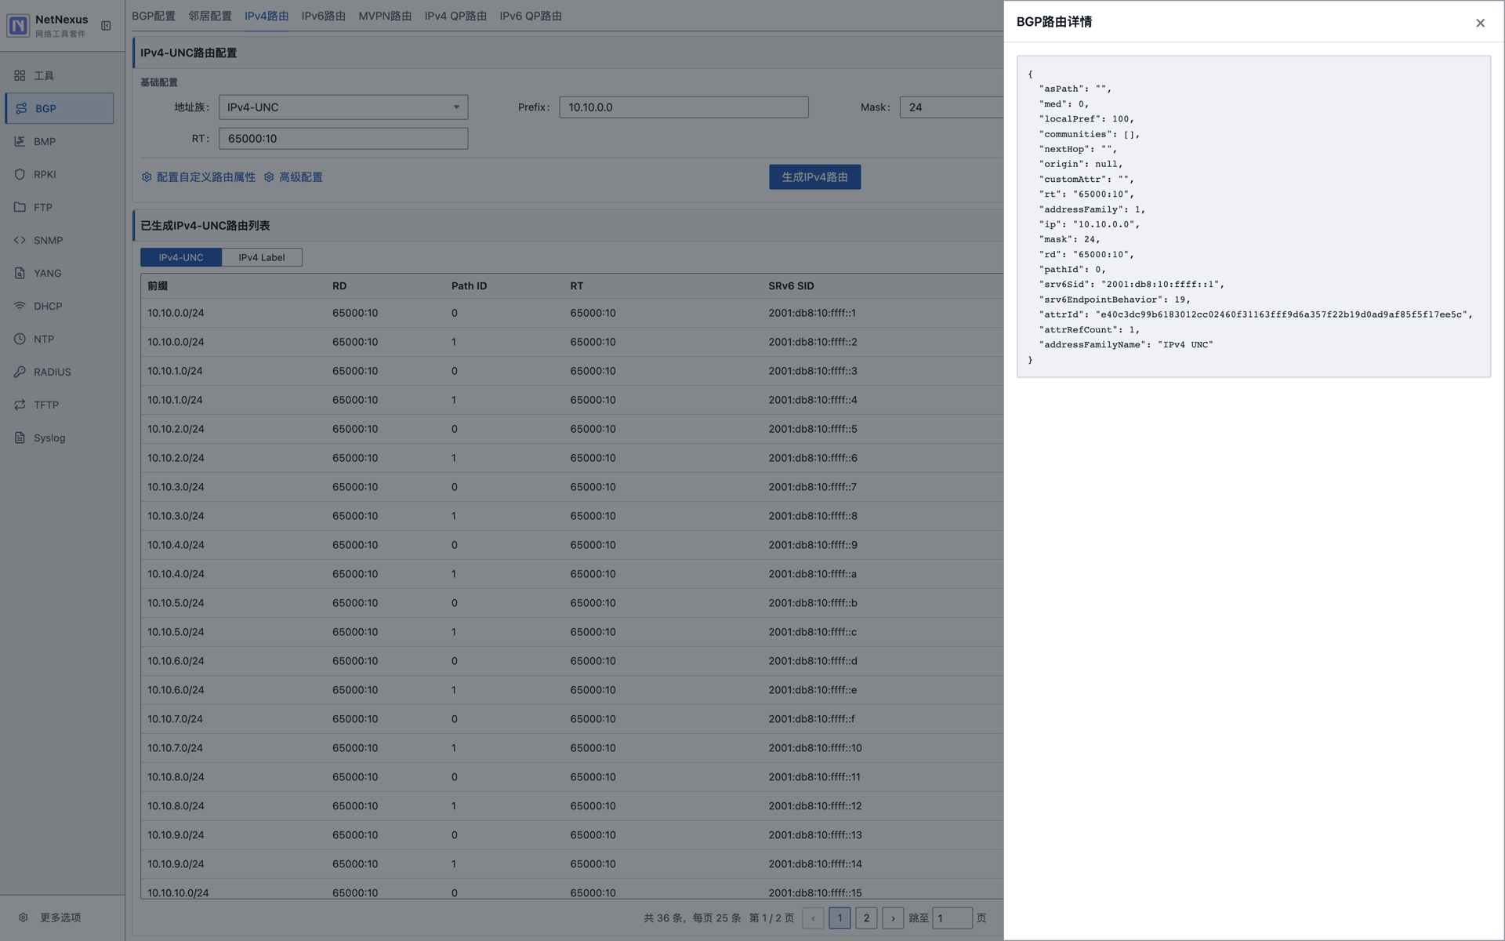Select the IPv4 Label list toggle
The image size is (1505, 941).
[x=262, y=257]
